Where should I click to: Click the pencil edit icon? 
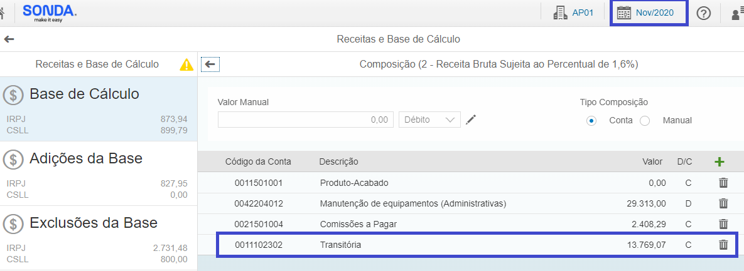[471, 120]
